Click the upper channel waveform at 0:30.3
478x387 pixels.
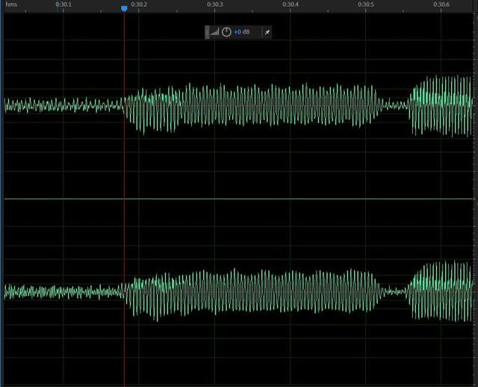click(214, 105)
